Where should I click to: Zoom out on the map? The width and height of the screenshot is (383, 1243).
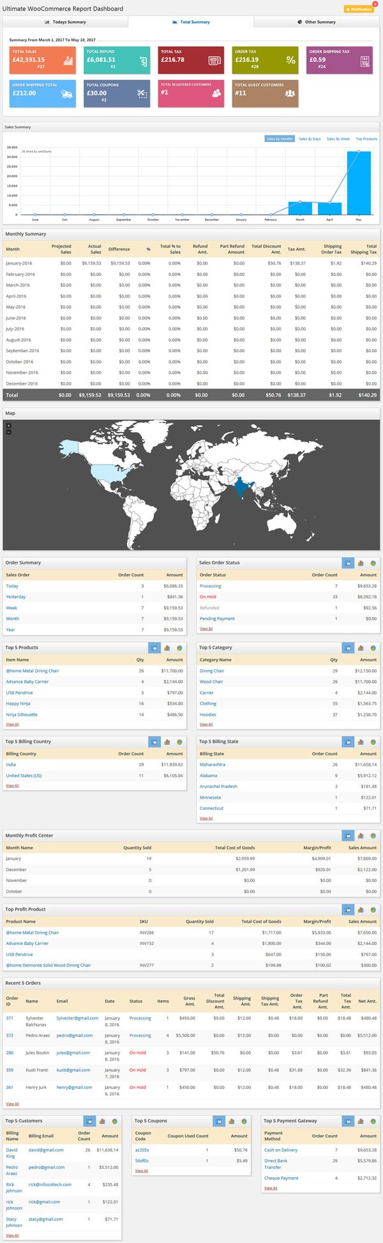pyautogui.click(x=8, y=433)
